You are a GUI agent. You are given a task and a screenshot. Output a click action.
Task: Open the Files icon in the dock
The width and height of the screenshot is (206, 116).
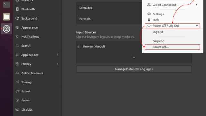coord(6,17)
